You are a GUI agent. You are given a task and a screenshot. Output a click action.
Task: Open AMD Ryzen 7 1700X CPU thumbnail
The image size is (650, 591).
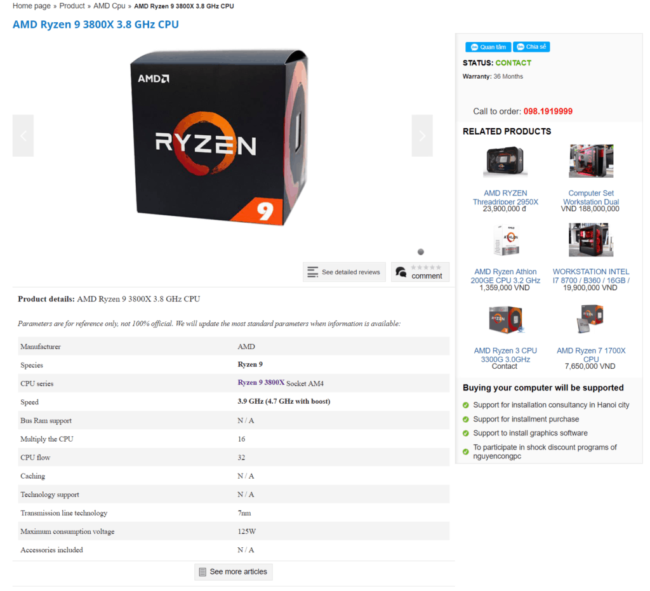[591, 319]
